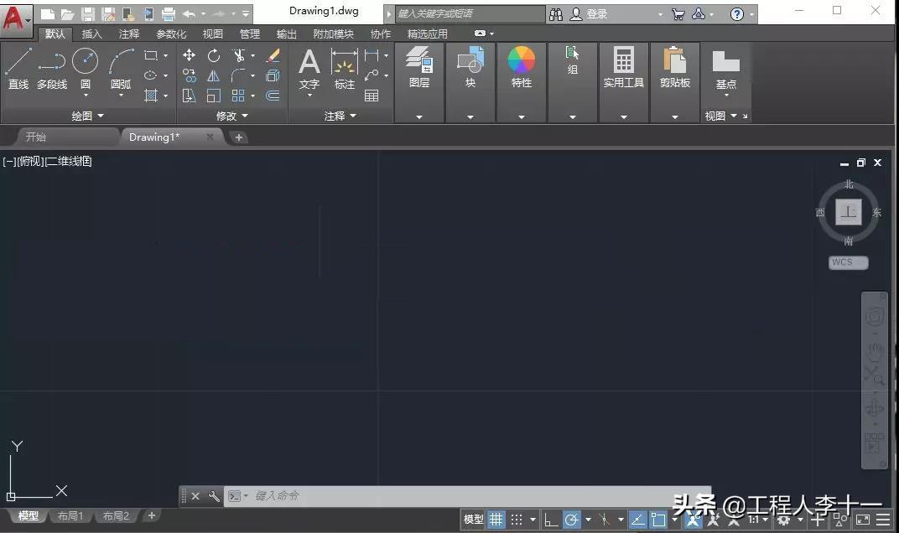
Task: Choose the Ellipse draw tool icon
Action: (151, 75)
